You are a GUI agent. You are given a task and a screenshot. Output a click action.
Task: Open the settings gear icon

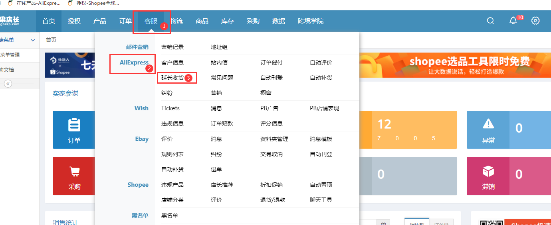point(535,21)
